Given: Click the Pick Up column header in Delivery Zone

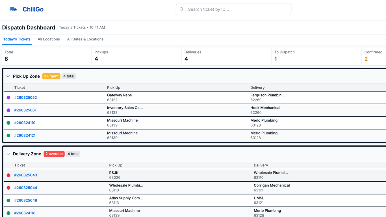Looking at the screenshot, I should [116, 165].
